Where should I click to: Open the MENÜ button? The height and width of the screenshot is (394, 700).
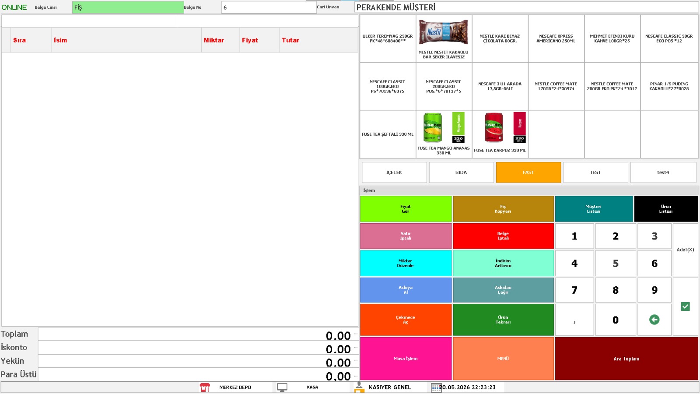tap(503, 359)
